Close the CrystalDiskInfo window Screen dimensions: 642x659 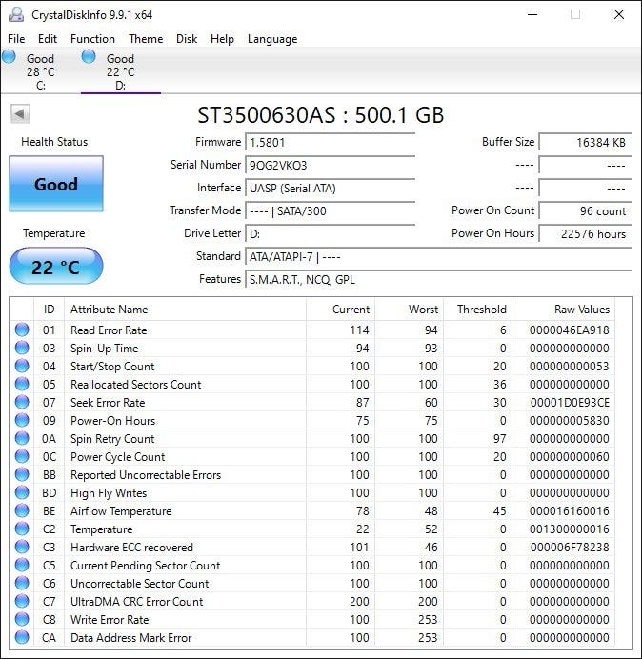tap(619, 14)
